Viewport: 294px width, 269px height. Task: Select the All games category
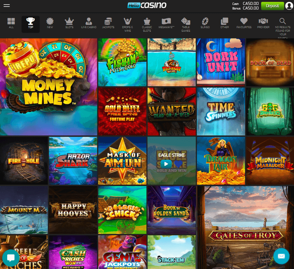point(11,23)
